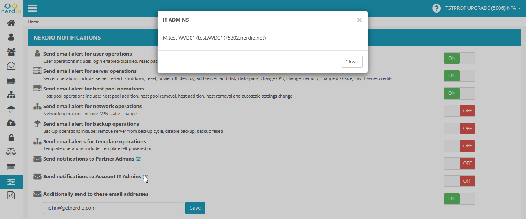Click 'Send email alert for network operations' label

click(93, 107)
